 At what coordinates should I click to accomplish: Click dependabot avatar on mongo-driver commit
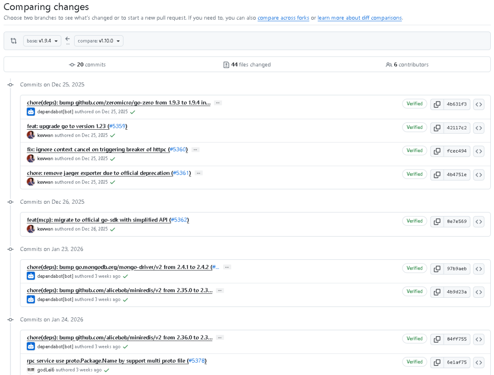coord(31,276)
